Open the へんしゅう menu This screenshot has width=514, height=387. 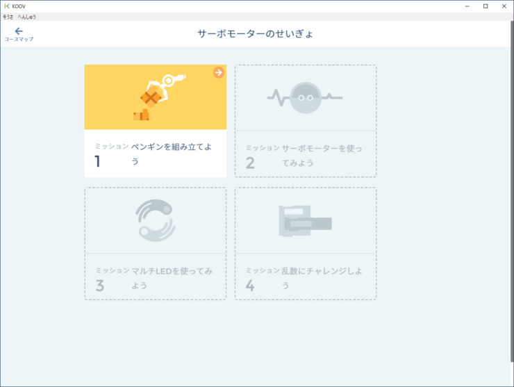point(27,17)
